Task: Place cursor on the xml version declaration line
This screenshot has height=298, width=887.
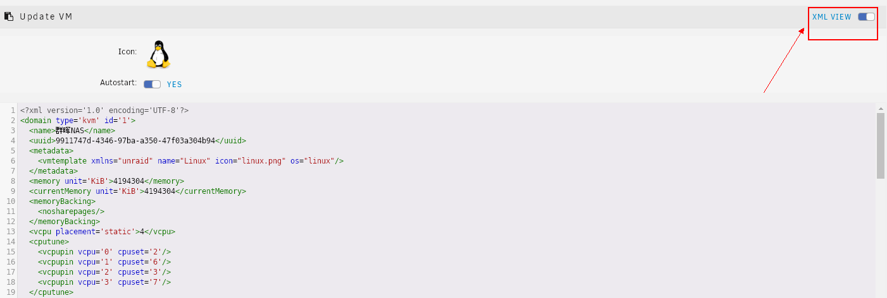Action: click(104, 110)
